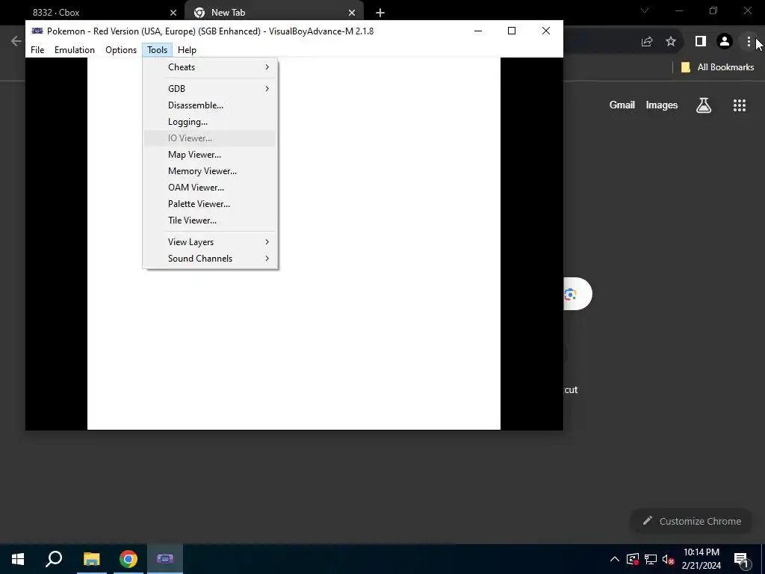Open the Gmail link

click(622, 105)
